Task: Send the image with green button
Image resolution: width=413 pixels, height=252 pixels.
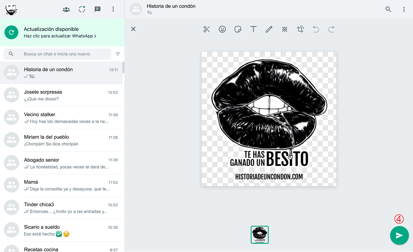Action: [x=399, y=235]
